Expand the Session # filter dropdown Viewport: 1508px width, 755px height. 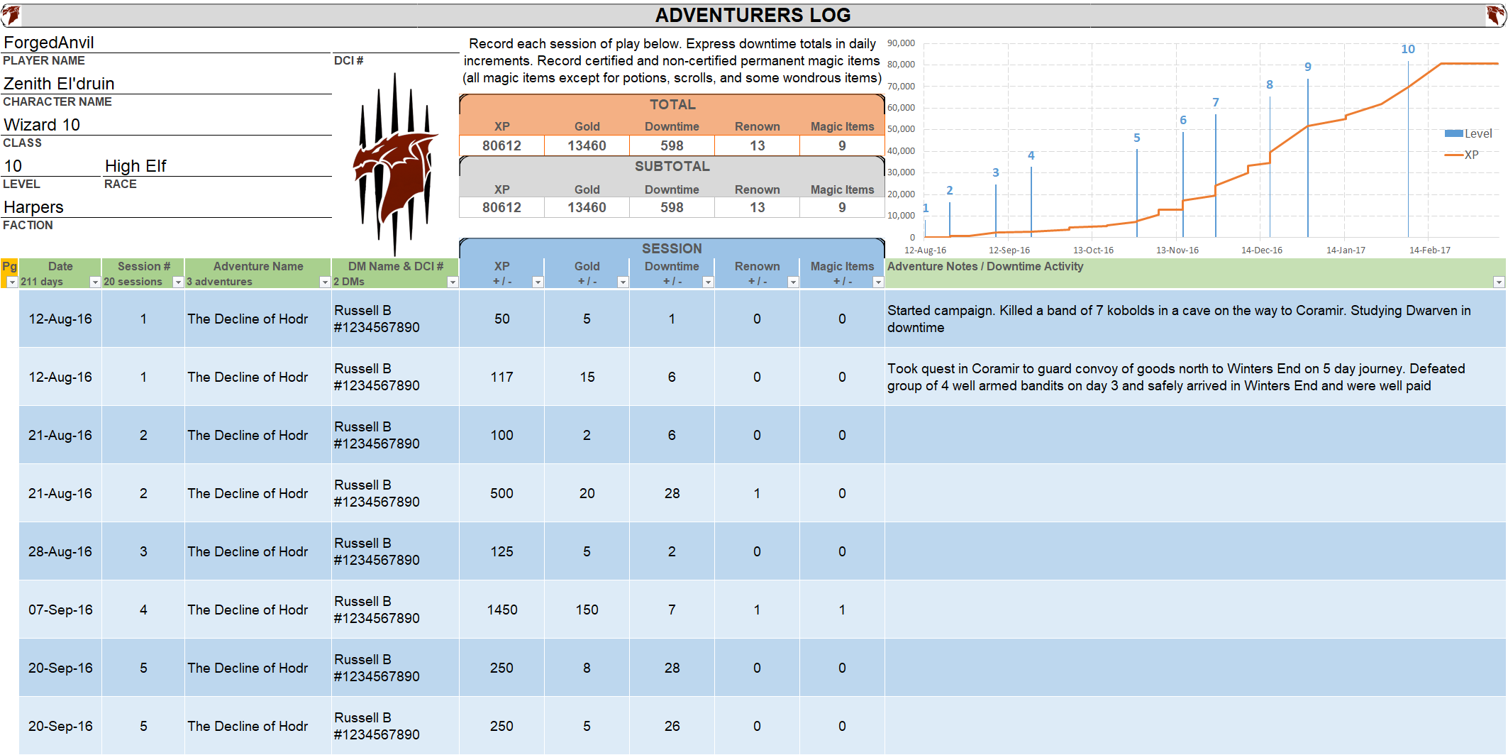click(178, 282)
